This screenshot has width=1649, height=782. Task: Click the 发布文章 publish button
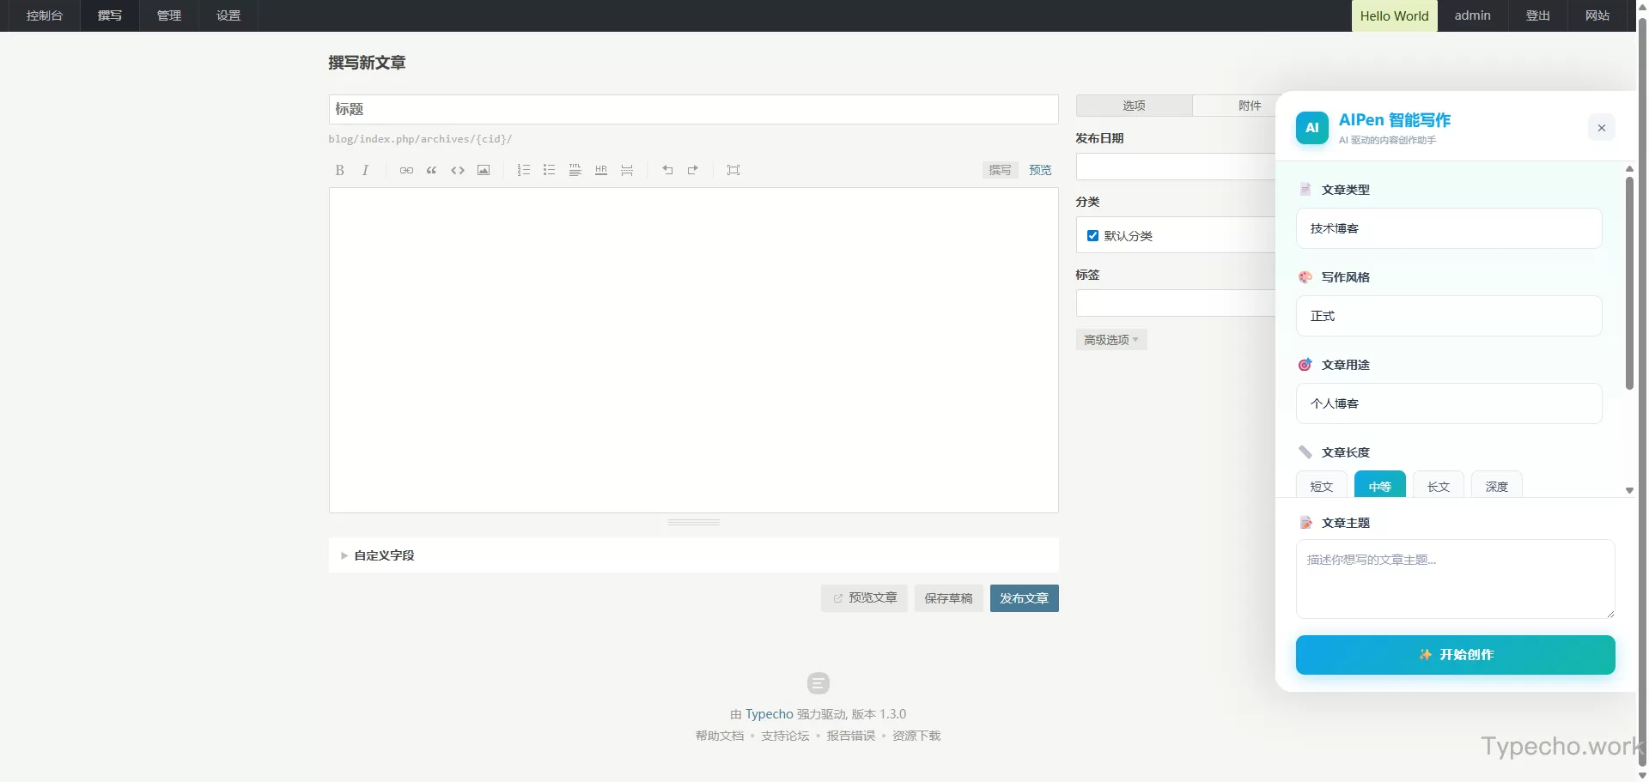point(1024,598)
